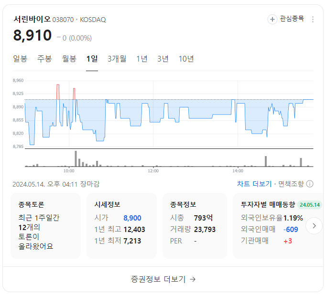Click the 면책조항 info circle icon
This screenshot has height=295, width=326.
[x=310, y=184]
